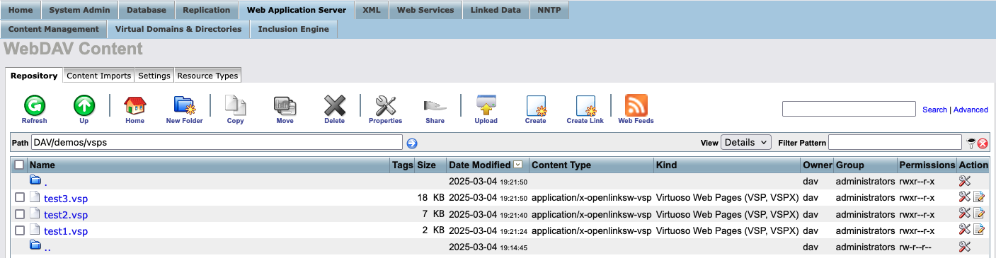The image size is (996, 258).
Task: Click the blue go arrow beside Path
Action: tap(412, 143)
